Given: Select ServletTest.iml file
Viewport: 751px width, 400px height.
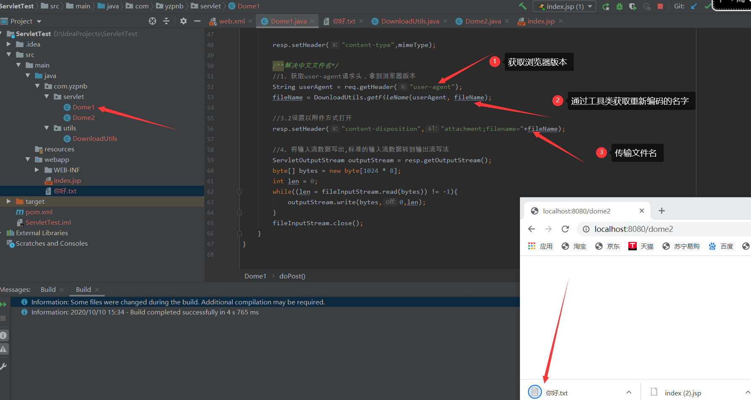Looking at the screenshot, I should 48,222.
